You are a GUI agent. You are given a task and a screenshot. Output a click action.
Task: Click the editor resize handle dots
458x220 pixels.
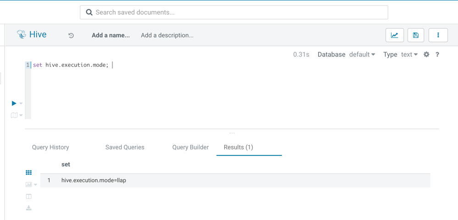coord(232,133)
